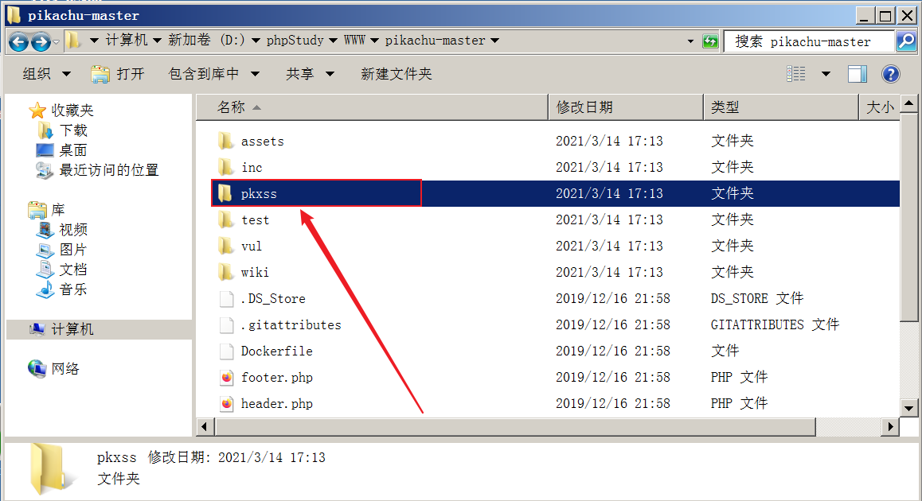Image resolution: width=922 pixels, height=501 pixels.
Task: Click the change view icon
Action: tap(796, 74)
